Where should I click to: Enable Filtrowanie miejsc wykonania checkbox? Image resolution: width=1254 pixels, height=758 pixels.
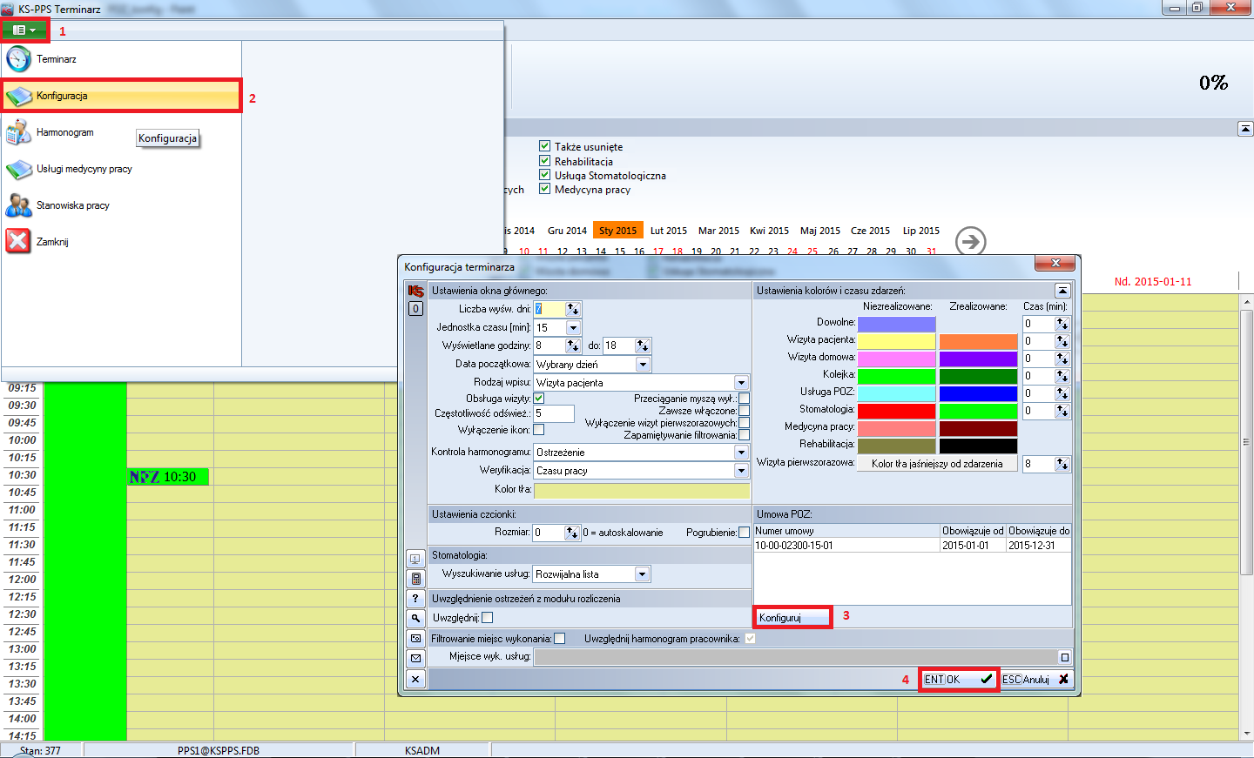coord(560,639)
